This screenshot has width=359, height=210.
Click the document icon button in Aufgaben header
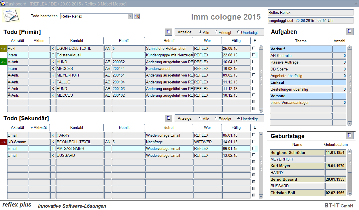tap(349, 31)
